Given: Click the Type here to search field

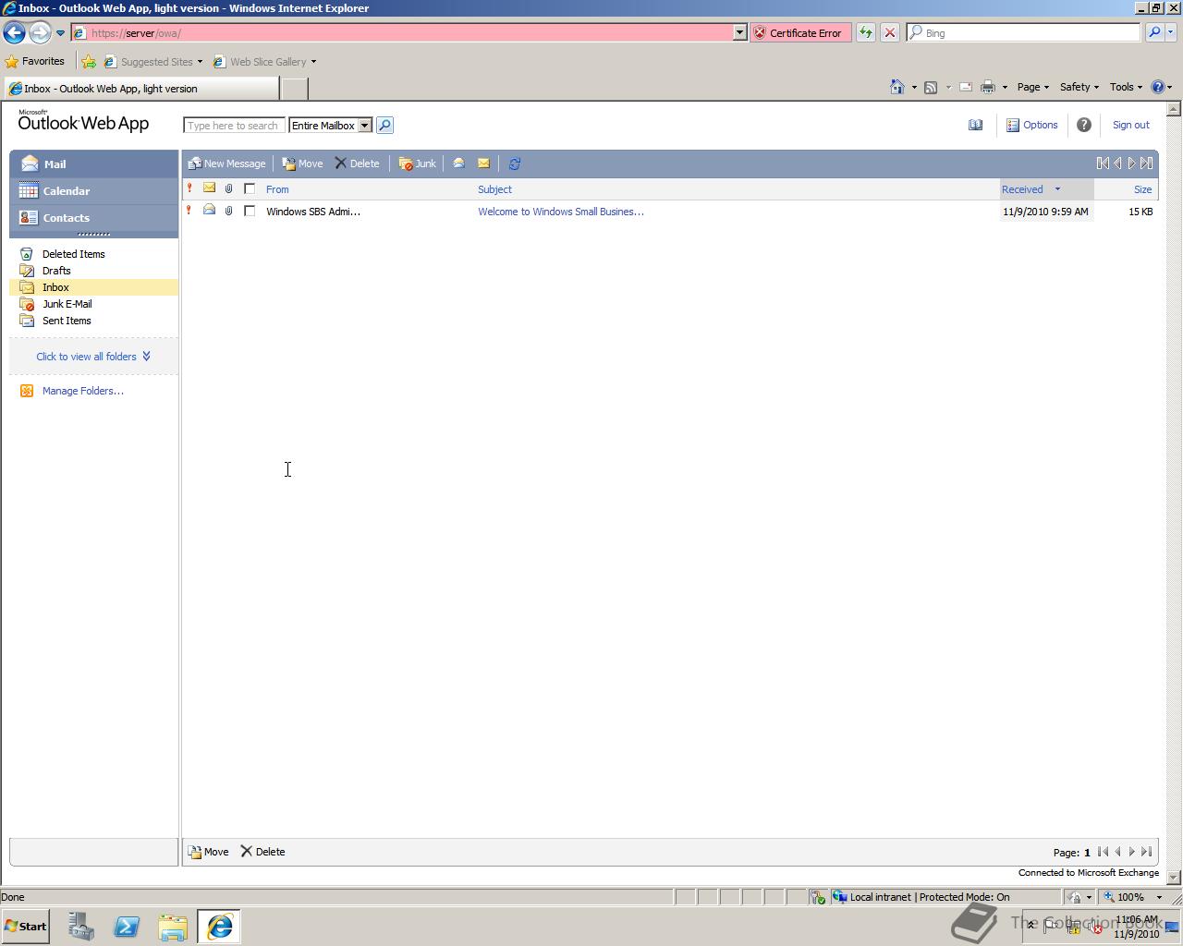Looking at the screenshot, I should click(x=234, y=126).
